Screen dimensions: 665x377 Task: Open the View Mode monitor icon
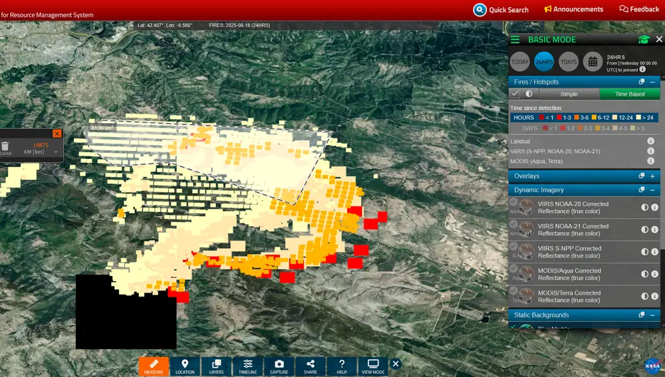click(373, 366)
